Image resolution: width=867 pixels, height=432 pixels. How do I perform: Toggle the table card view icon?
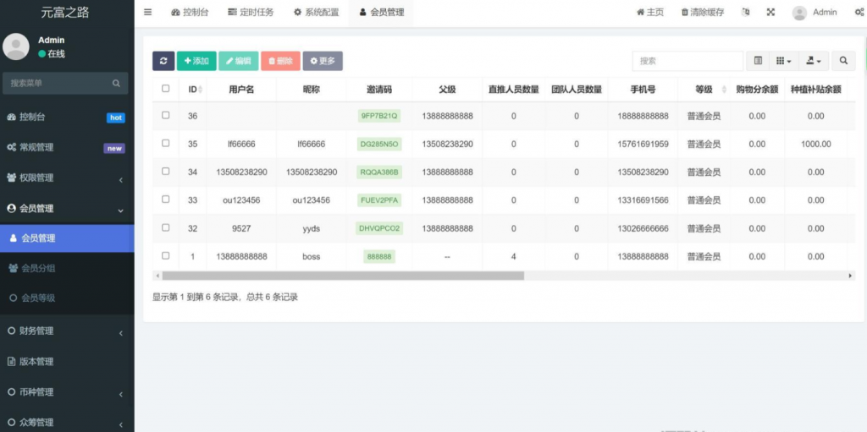758,61
